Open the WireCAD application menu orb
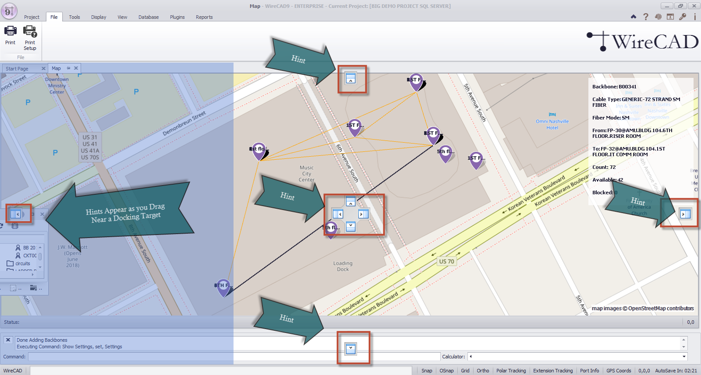Image resolution: width=701 pixels, height=375 pixels. point(9,11)
